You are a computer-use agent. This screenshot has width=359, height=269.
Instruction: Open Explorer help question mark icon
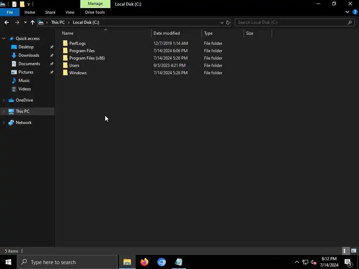point(355,12)
